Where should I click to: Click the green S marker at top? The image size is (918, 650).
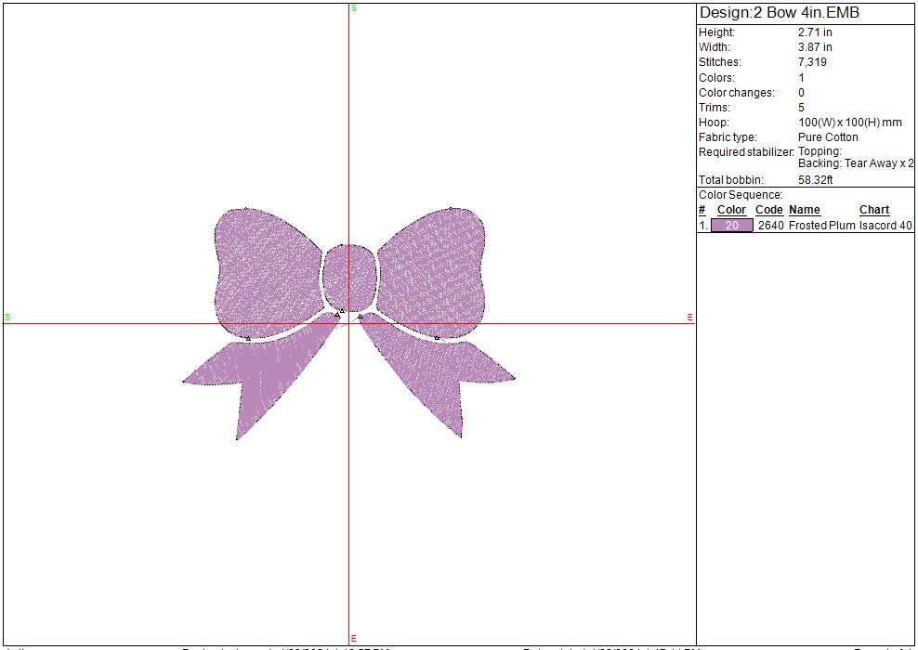pyautogui.click(x=354, y=7)
